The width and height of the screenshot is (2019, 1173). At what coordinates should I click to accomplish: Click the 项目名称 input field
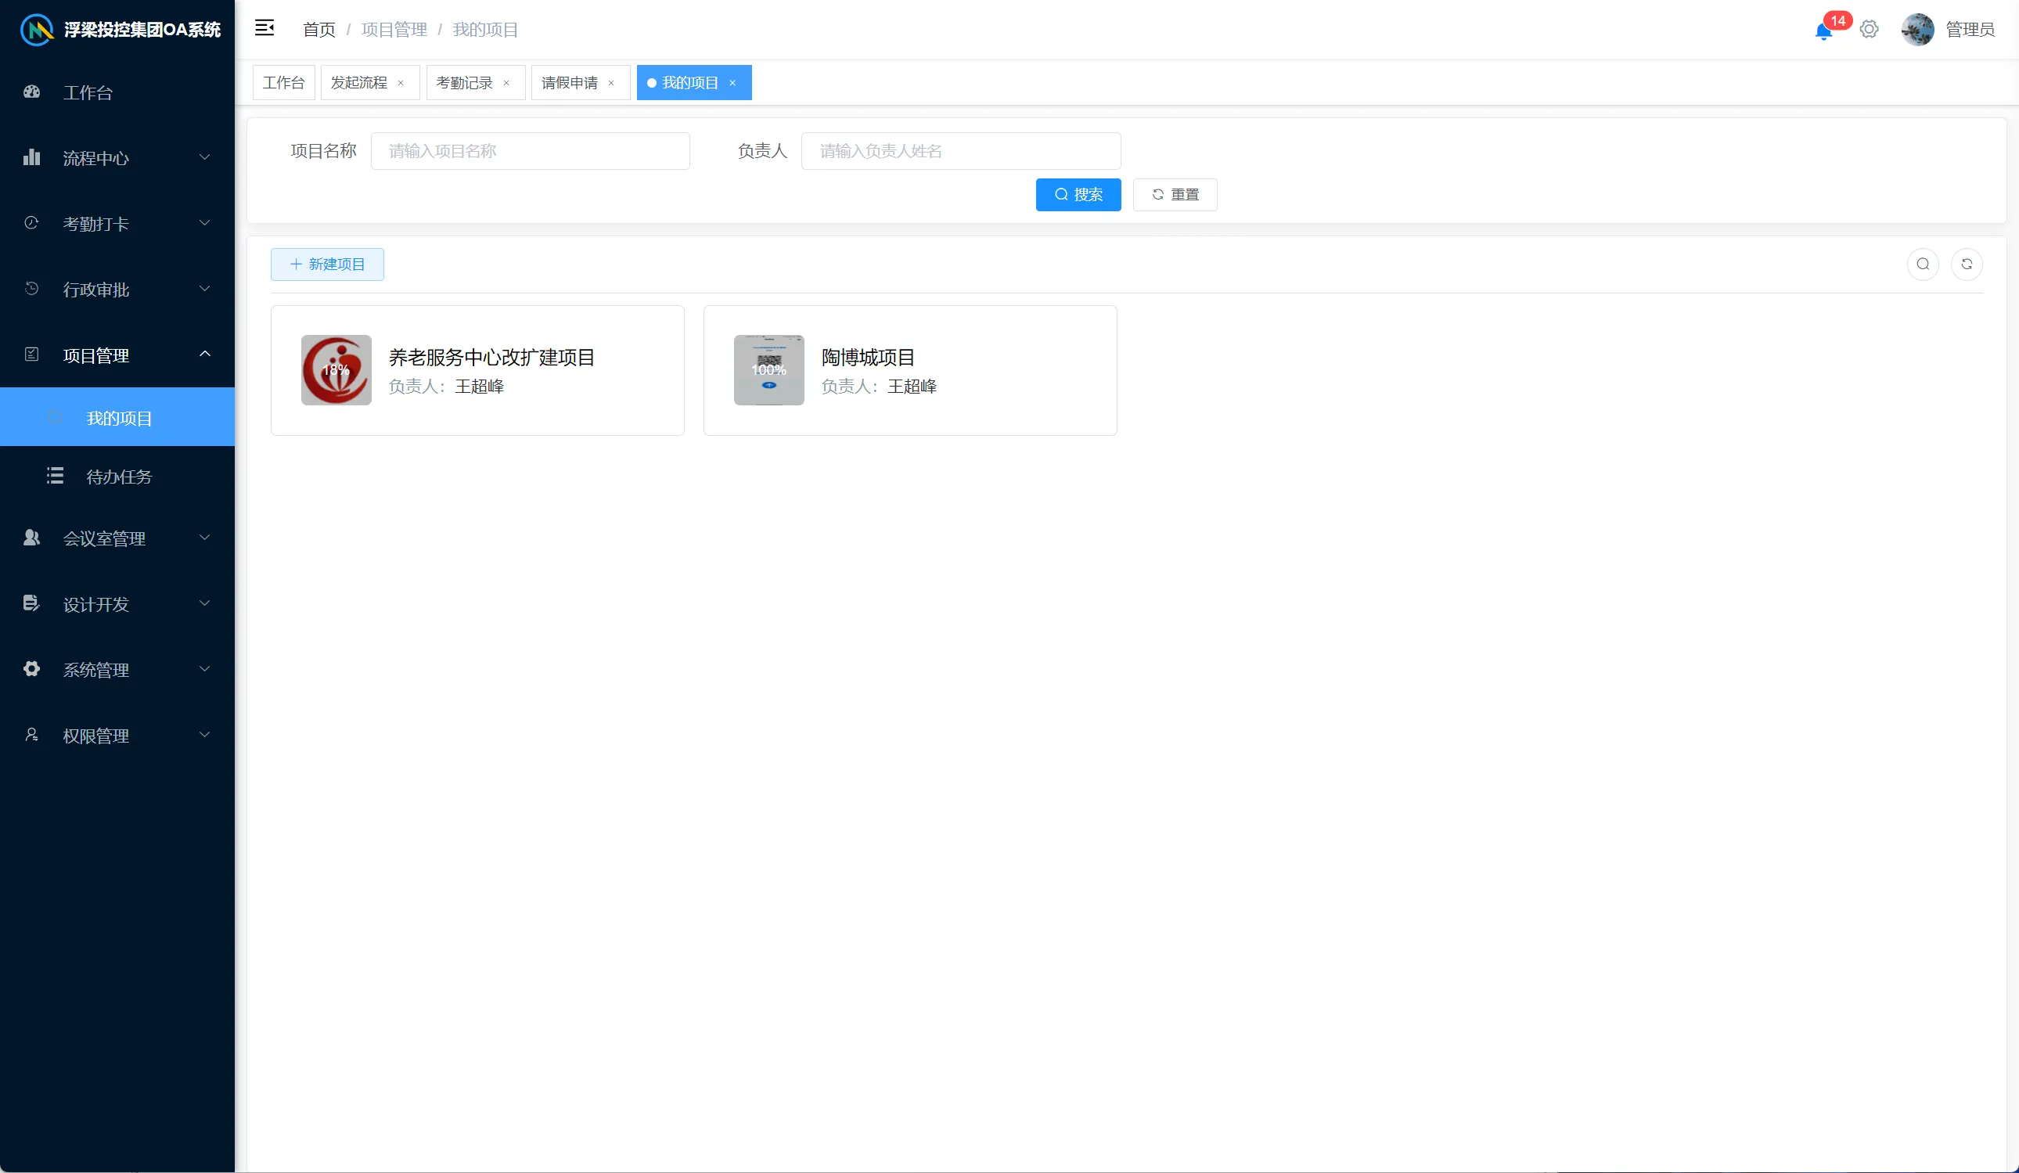[531, 150]
